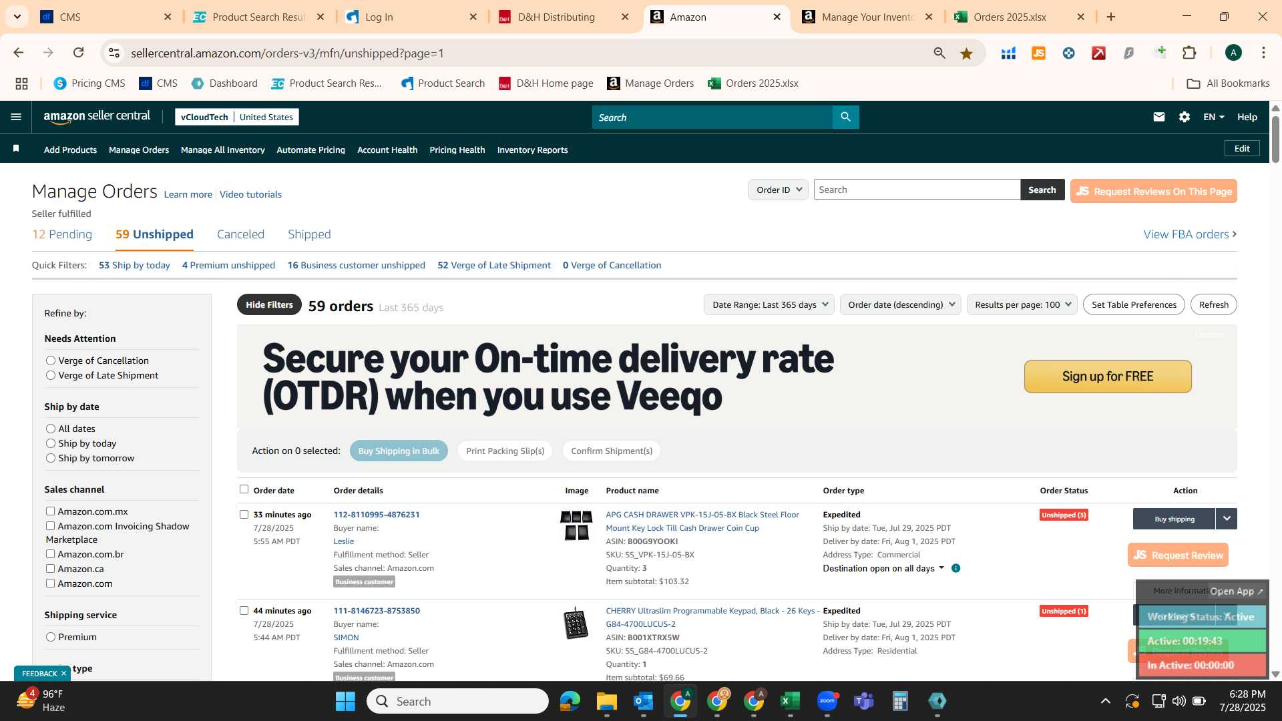Open the apps grid in bookmarks bar
The width and height of the screenshot is (1282, 721).
22,83
